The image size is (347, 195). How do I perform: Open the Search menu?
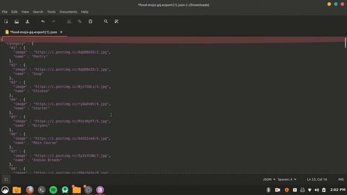(x=38, y=12)
